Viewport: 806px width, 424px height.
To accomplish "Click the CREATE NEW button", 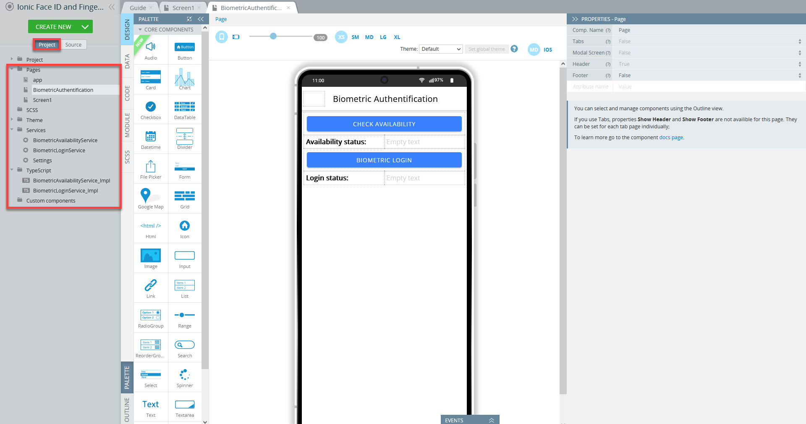I will [x=53, y=27].
